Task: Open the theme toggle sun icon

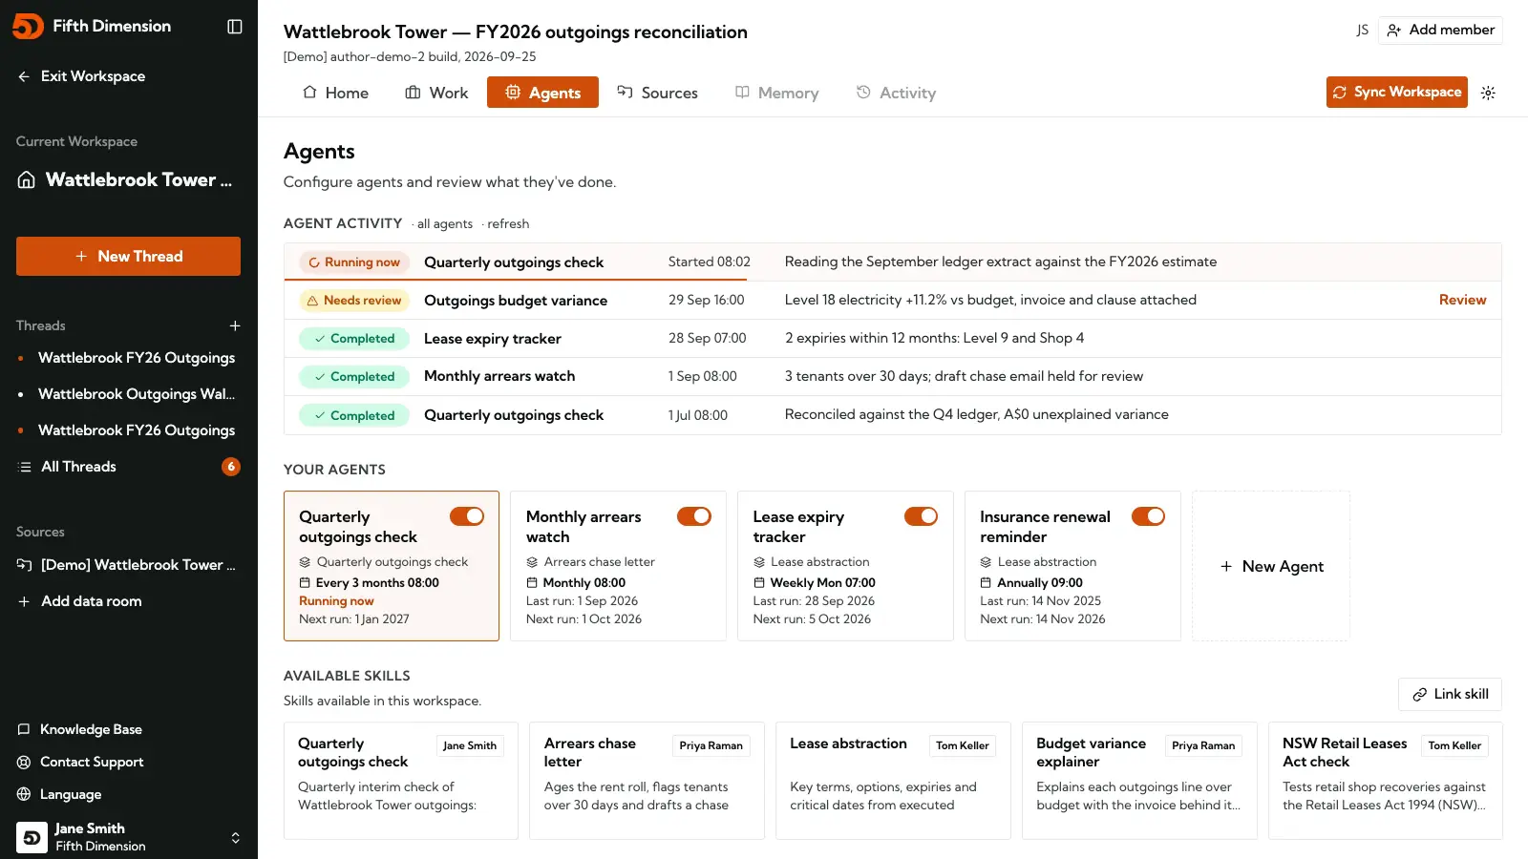Action: pyautogui.click(x=1488, y=93)
